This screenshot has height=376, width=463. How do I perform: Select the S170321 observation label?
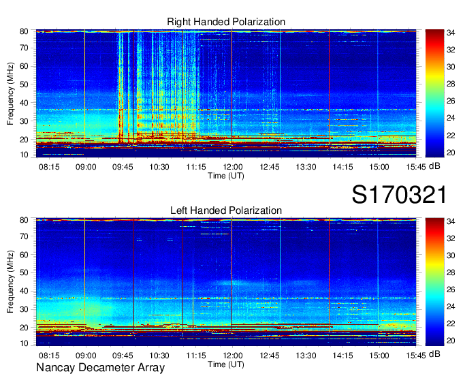pyautogui.click(x=399, y=195)
